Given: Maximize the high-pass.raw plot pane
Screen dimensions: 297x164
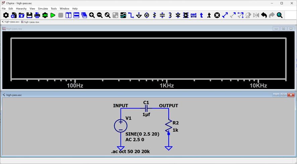Looking at the screenshot, I should [x=284, y=29].
